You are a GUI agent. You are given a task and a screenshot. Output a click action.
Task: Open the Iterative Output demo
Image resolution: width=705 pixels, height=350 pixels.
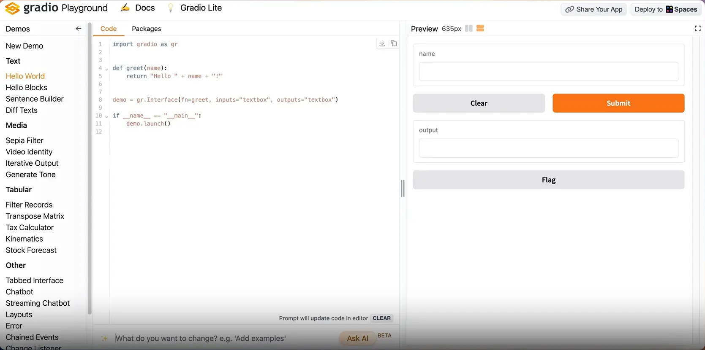32,164
